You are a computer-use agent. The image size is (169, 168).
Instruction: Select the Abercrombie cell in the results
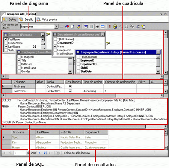coord(47,142)
